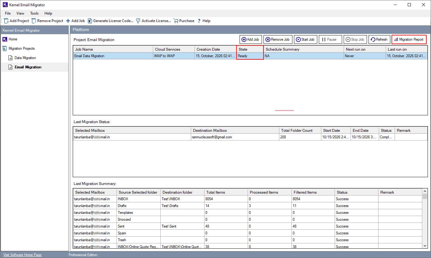Click the Refresh button

379,39
